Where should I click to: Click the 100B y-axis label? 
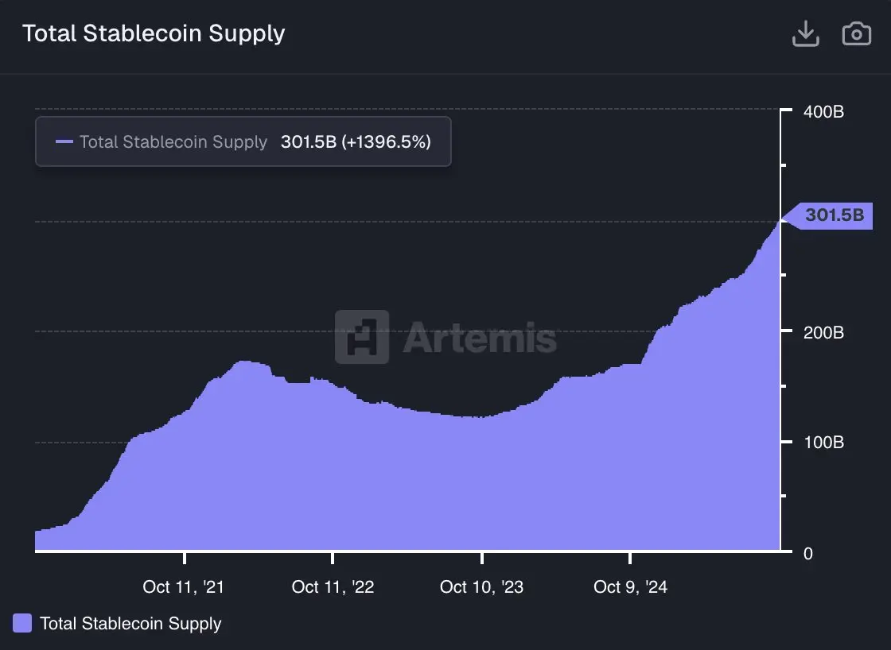[x=823, y=443]
